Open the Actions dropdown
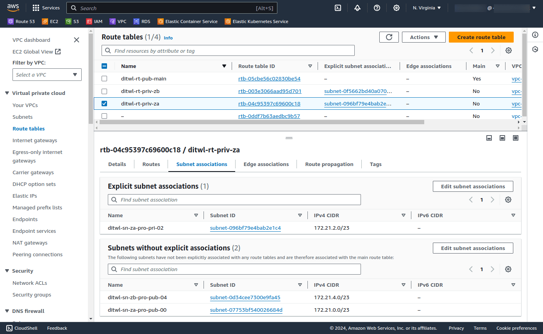Screen dimensions: 543x334 [423, 37]
